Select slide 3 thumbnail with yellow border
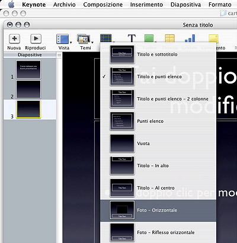237x243 pixels. [28, 109]
